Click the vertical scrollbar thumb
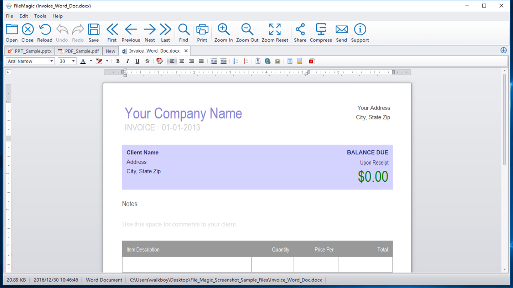This screenshot has width=513, height=288. click(504, 120)
